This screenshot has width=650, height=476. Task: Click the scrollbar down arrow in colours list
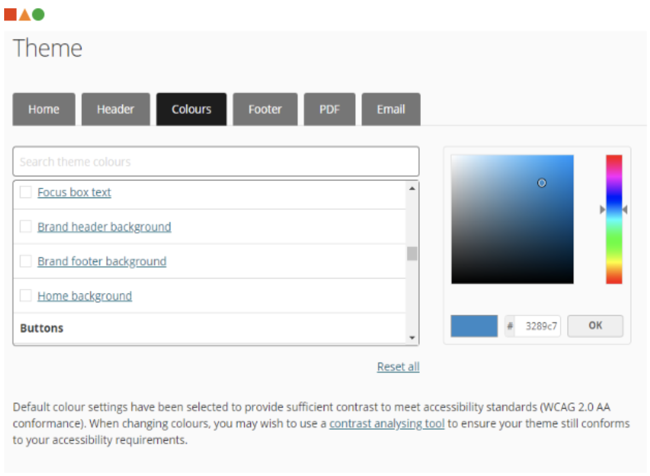coord(411,338)
